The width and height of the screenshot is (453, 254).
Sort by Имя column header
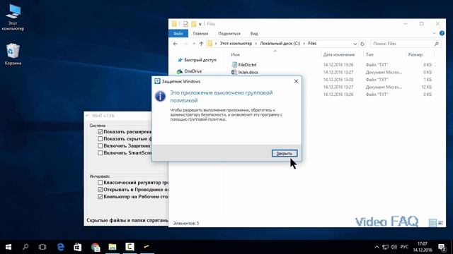pos(235,54)
